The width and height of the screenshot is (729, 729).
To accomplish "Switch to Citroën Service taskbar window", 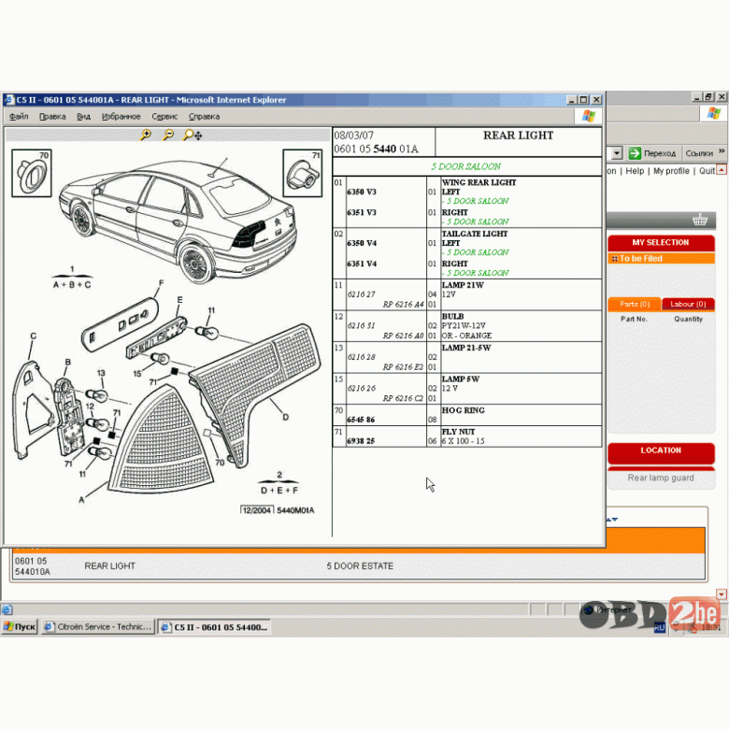I will coord(98,627).
